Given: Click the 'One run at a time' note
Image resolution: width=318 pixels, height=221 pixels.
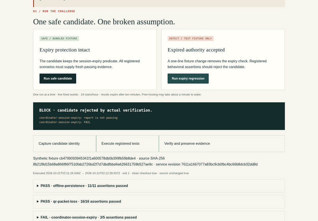Looking at the screenshot, I should point(117,95).
